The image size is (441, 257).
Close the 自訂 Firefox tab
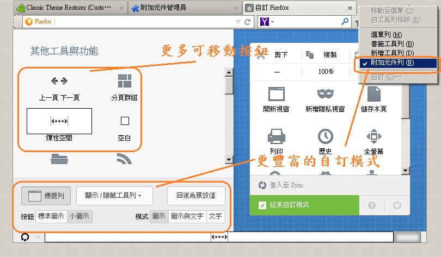pyautogui.click(x=350, y=8)
